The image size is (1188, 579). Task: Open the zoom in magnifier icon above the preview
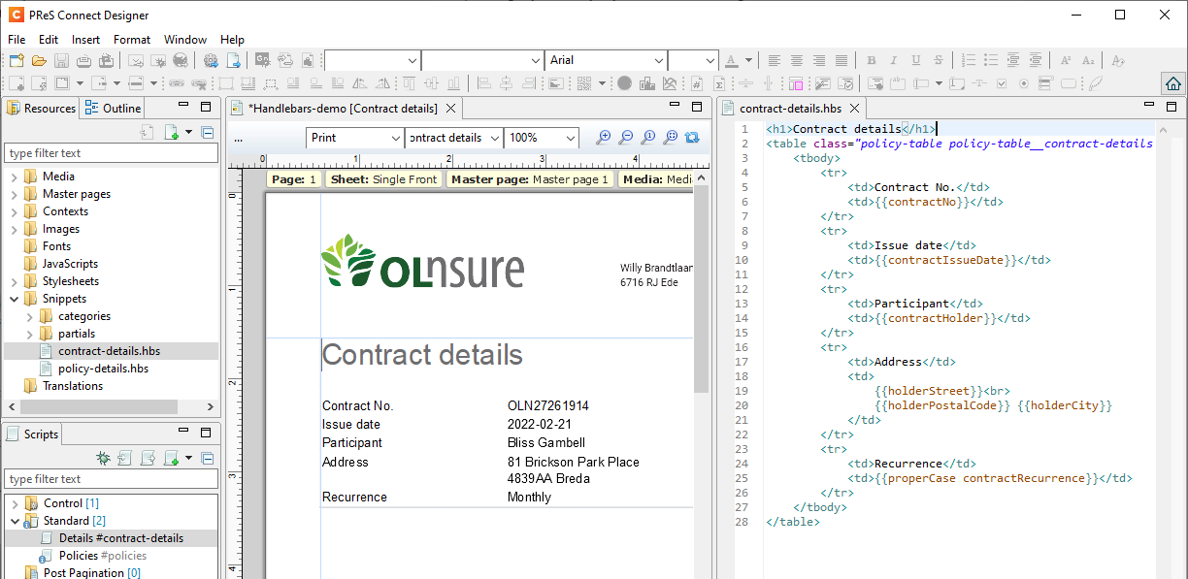603,137
